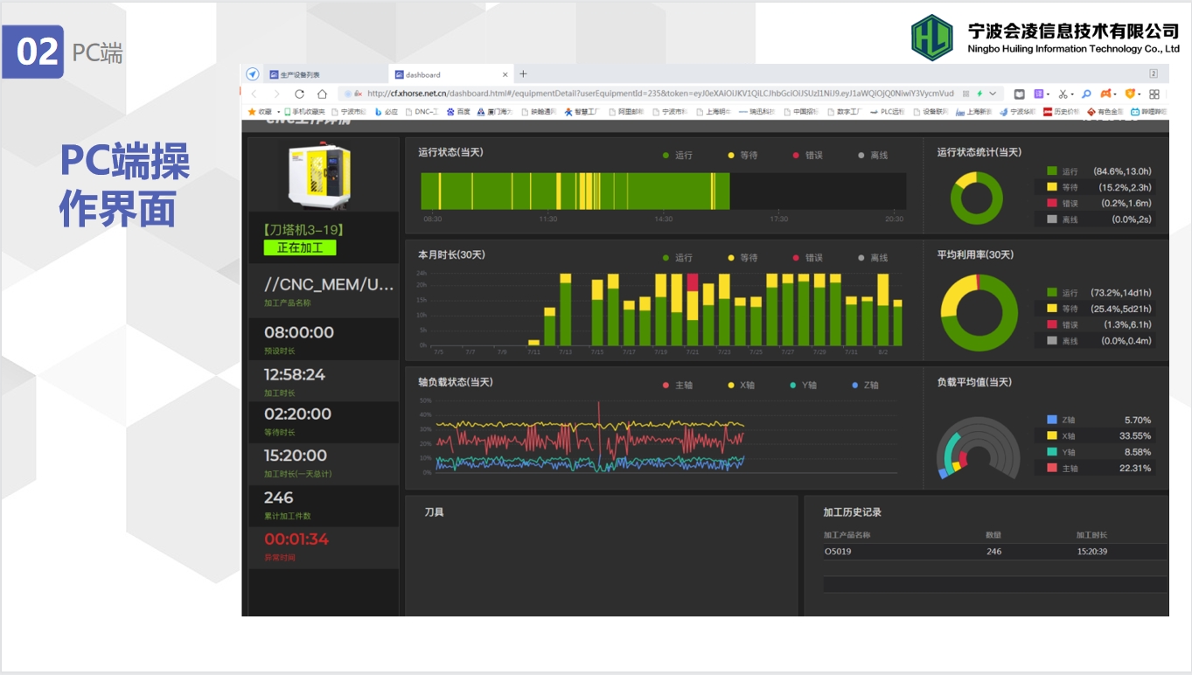
Task: Open the 手机收藏夹 bookmark
Action: coord(304,112)
